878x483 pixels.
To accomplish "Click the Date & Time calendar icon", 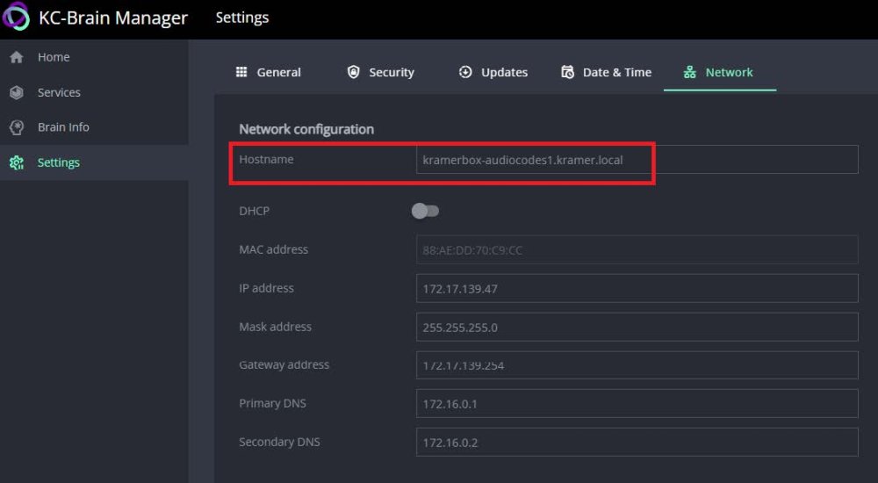I will coord(568,72).
